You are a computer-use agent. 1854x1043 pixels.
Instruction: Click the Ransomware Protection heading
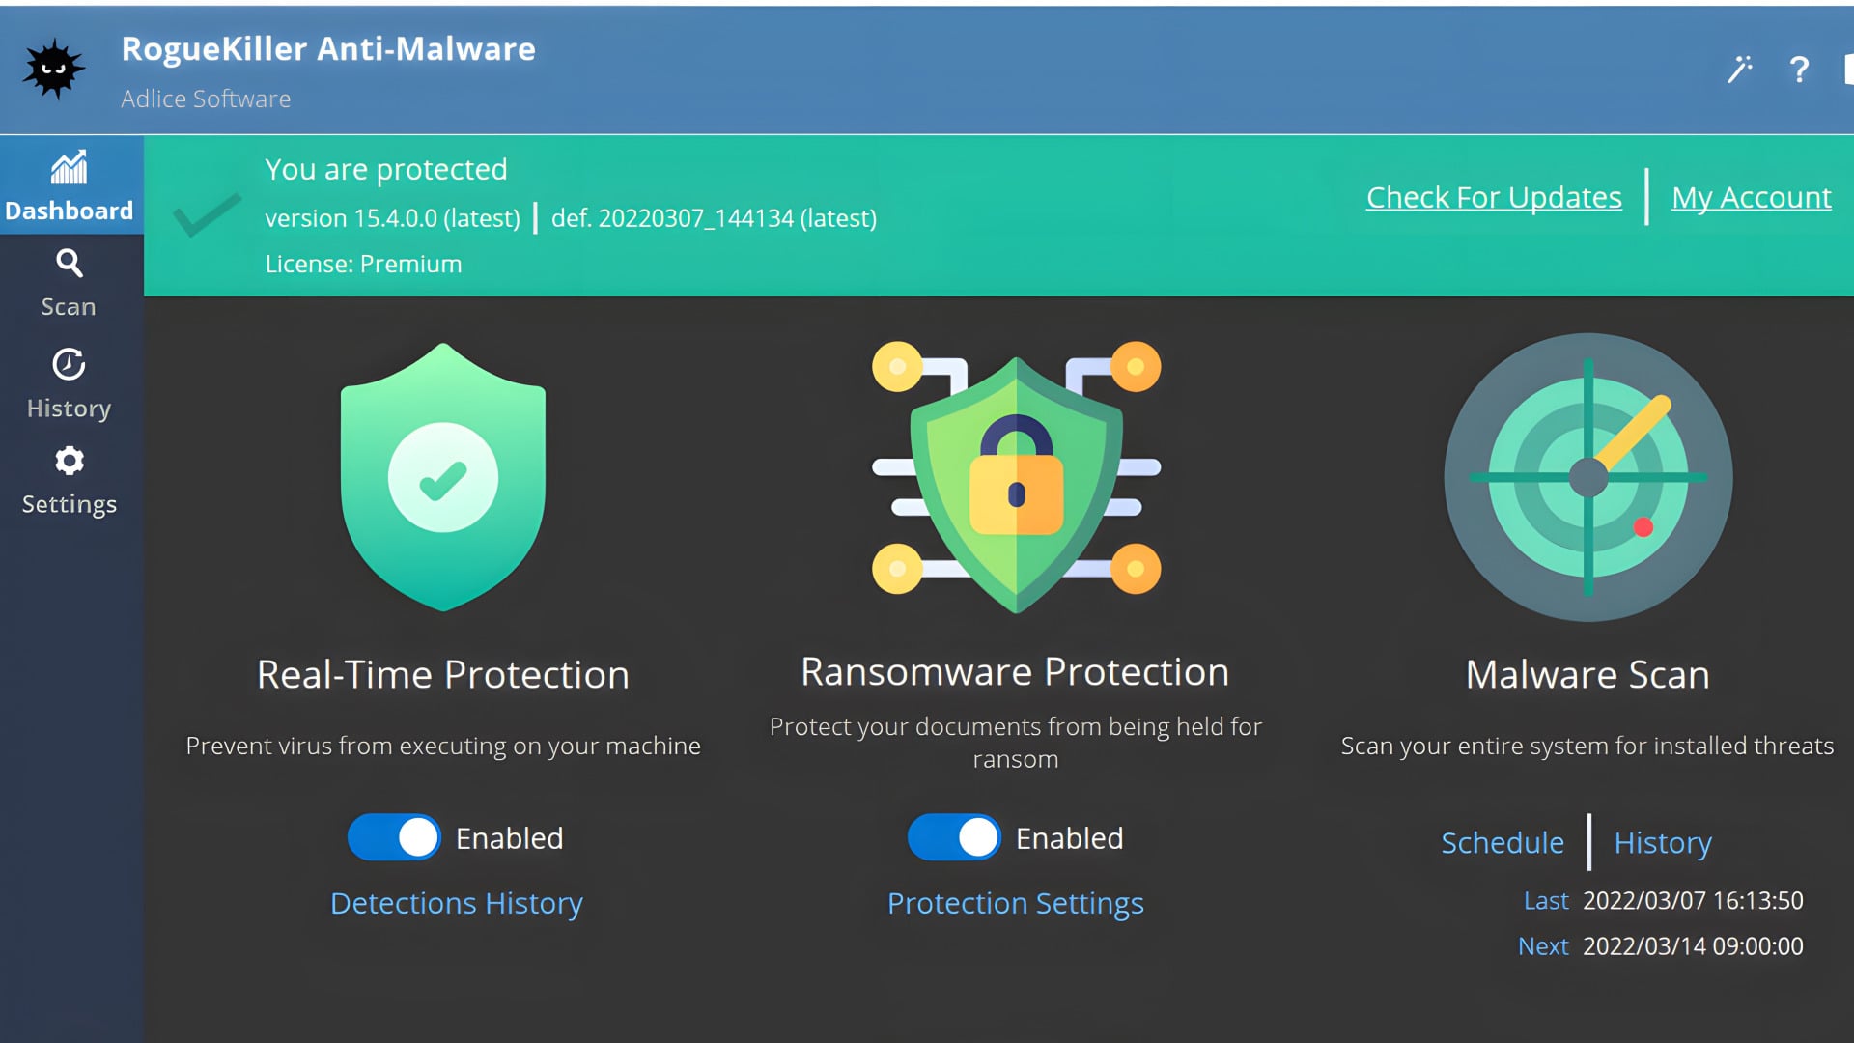click(x=1016, y=671)
